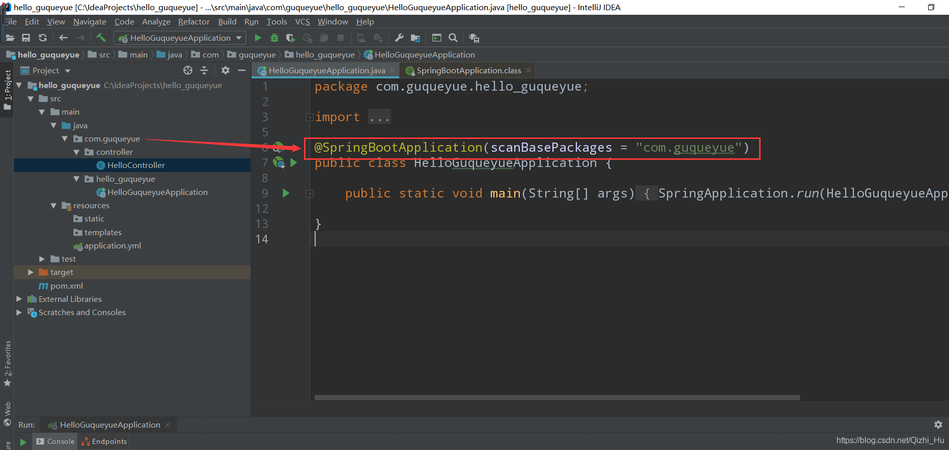Select the HelloGuqueyueApplication.java editor tab

(x=326, y=70)
